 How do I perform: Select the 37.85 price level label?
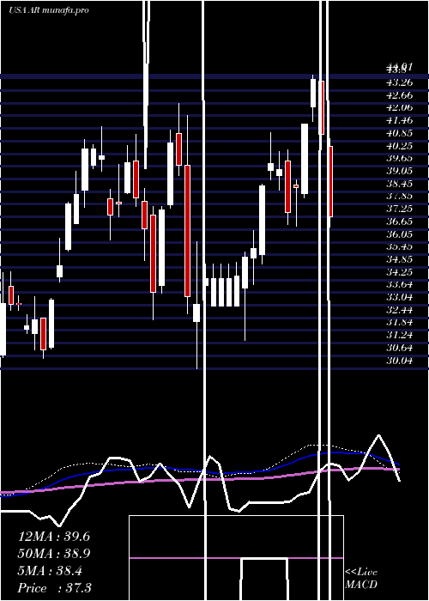coord(399,196)
